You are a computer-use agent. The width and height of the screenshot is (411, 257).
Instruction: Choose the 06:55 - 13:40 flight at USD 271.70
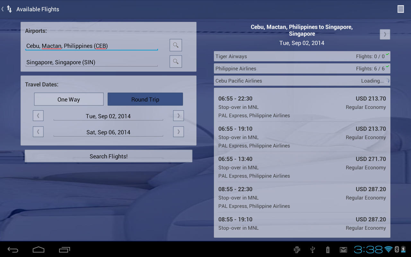pos(302,167)
